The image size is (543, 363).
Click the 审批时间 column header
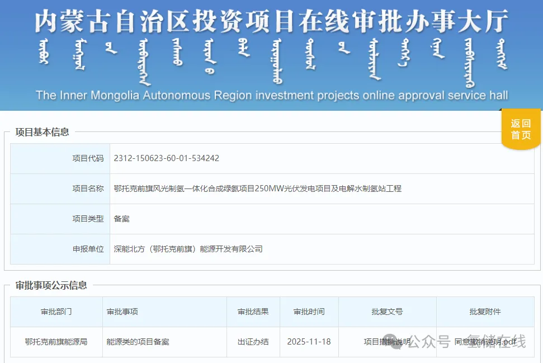coord(309,312)
